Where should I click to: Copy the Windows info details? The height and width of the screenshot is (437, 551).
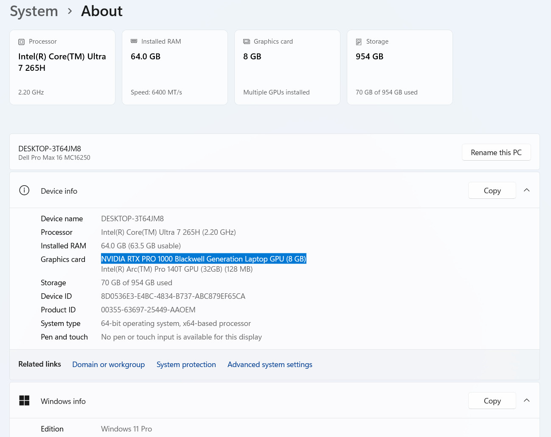coord(492,401)
